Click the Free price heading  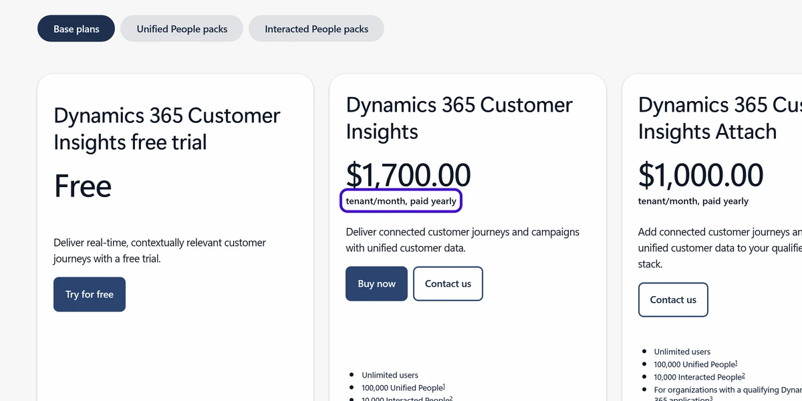click(83, 185)
